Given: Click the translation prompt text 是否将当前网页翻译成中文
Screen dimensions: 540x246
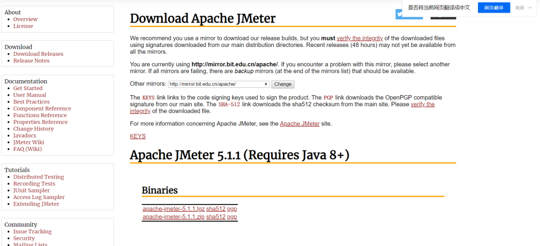Looking at the screenshot, I should point(439,8).
